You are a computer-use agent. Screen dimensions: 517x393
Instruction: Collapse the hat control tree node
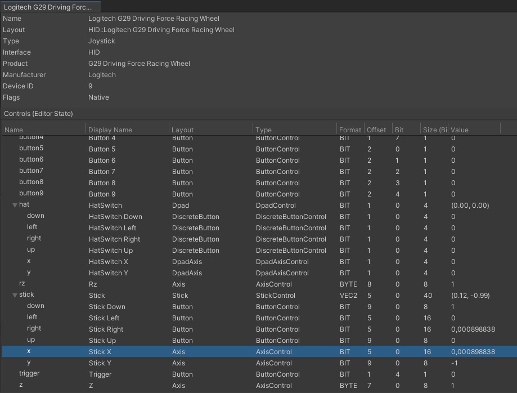click(x=15, y=205)
